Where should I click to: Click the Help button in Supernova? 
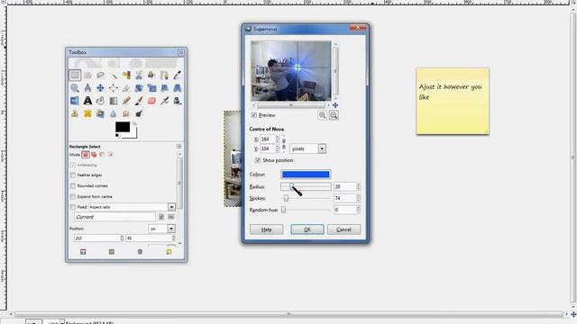pyautogui.click(x=267, y=229)
